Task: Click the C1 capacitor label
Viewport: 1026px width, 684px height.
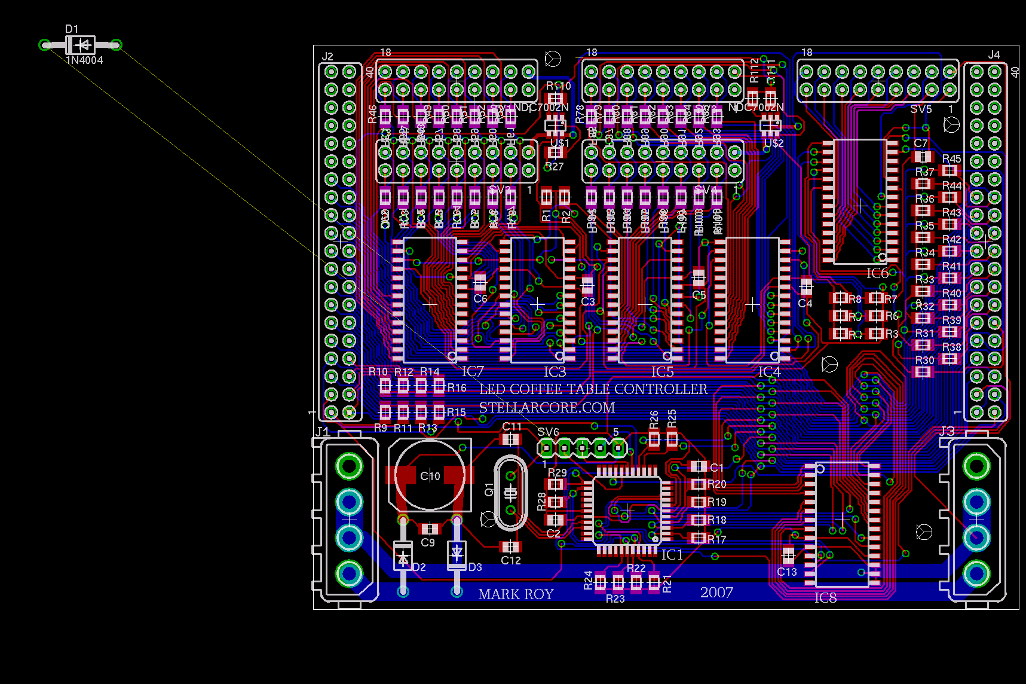Action: click(717, 468)
